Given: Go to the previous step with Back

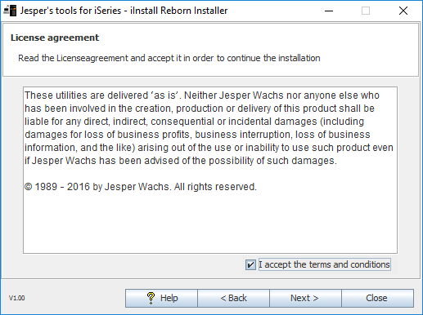Looking at the screenshot, I should coord(233,298).
